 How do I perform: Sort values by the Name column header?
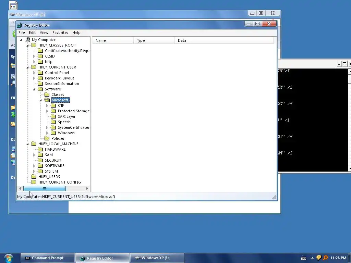(x=113, y=40)
